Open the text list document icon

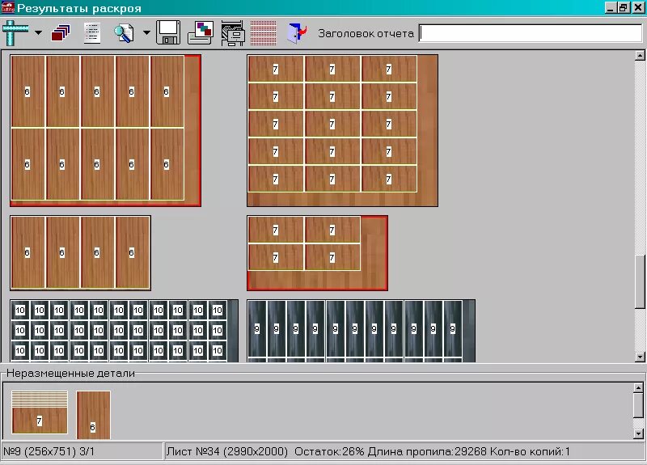92,33
